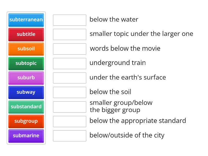Select the subway word tile
Image resolution: width=208 pixels, height=156 pixels.
[x=26, y=92]
